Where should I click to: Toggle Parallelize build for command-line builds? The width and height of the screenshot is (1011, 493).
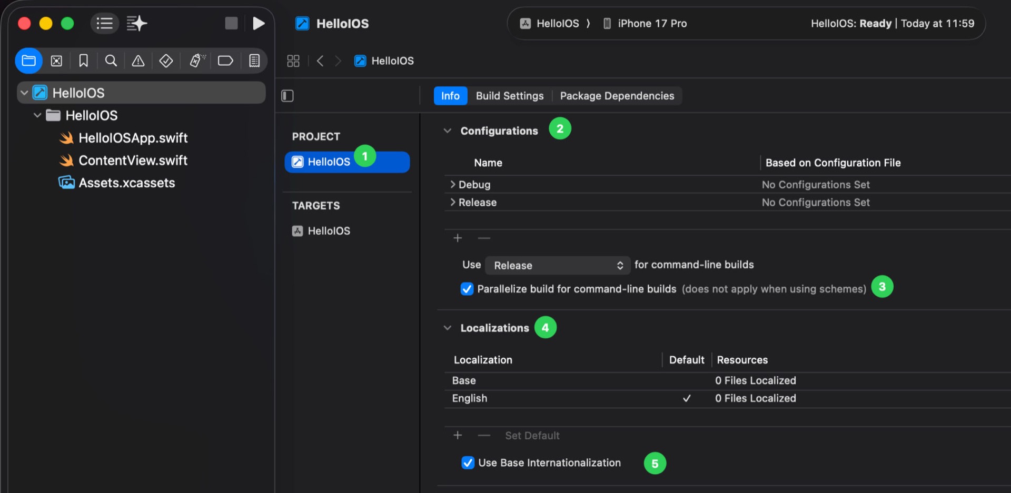(467, 289)
